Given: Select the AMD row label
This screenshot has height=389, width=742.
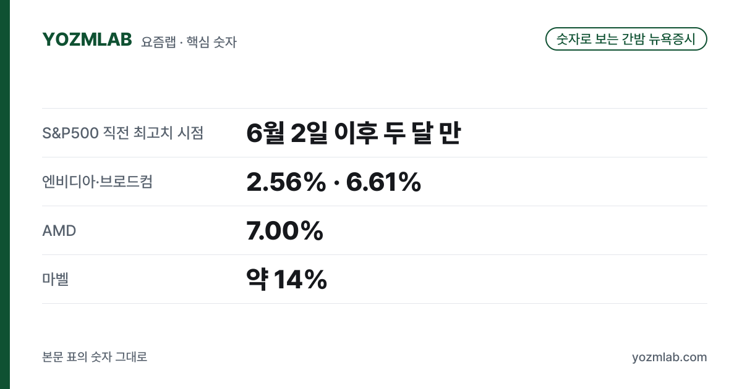Looking at the screenshot, I should tap(59, 231).
